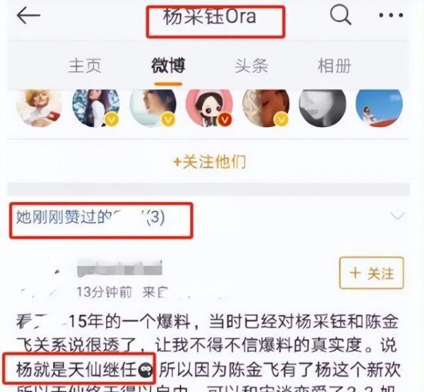Open the 头条 tab
The image size is (424, 392).
252,66
